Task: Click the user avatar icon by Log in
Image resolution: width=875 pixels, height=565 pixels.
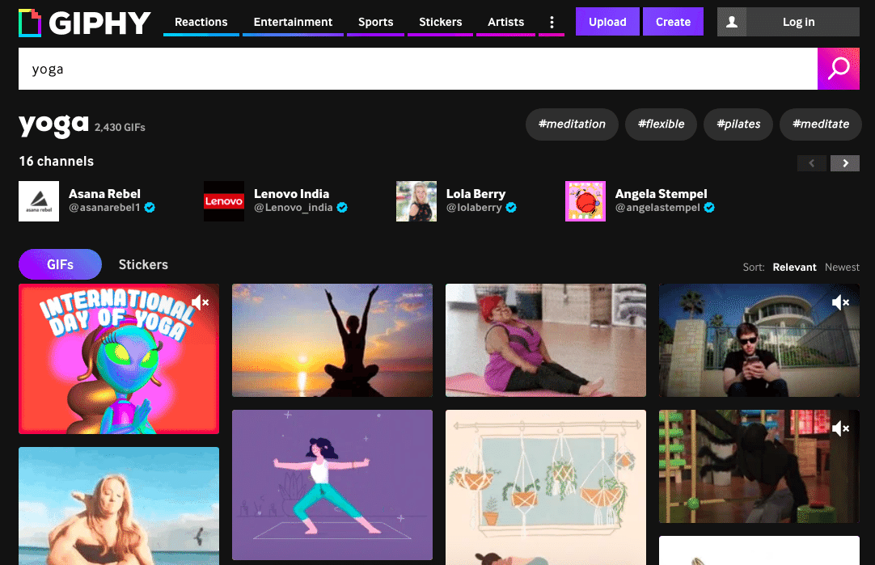Action: [x=732, y=22]
